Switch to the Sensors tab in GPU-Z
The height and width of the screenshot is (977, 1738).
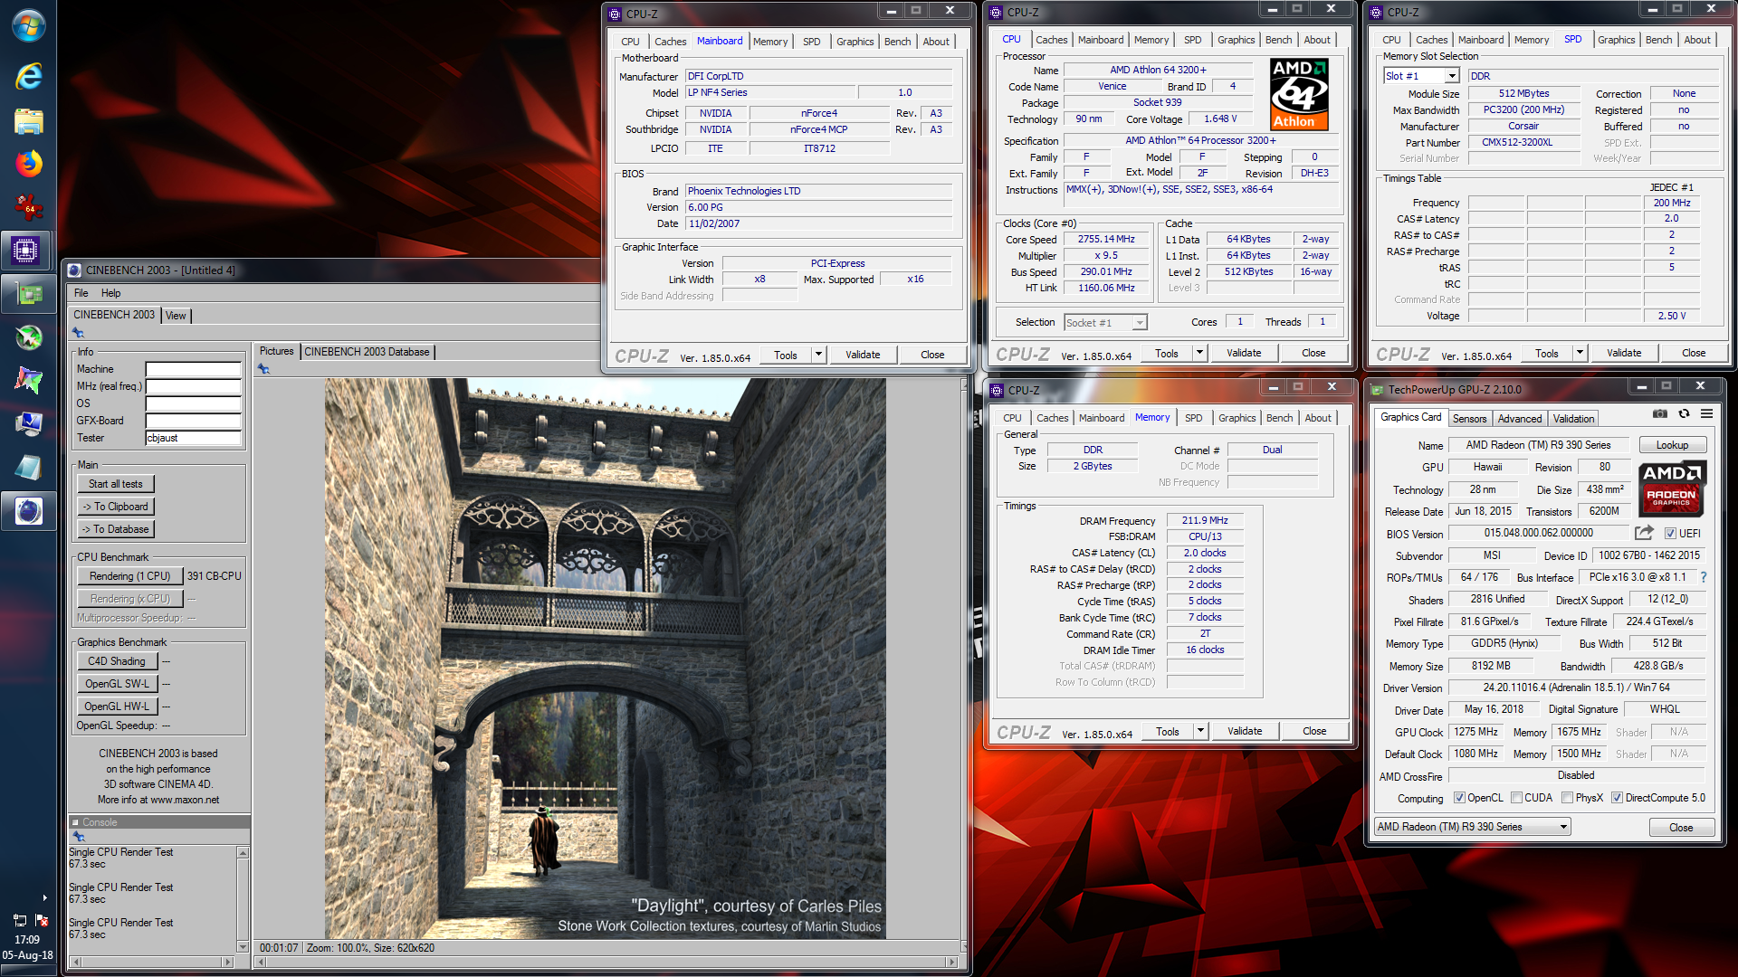coord(1469,419)
